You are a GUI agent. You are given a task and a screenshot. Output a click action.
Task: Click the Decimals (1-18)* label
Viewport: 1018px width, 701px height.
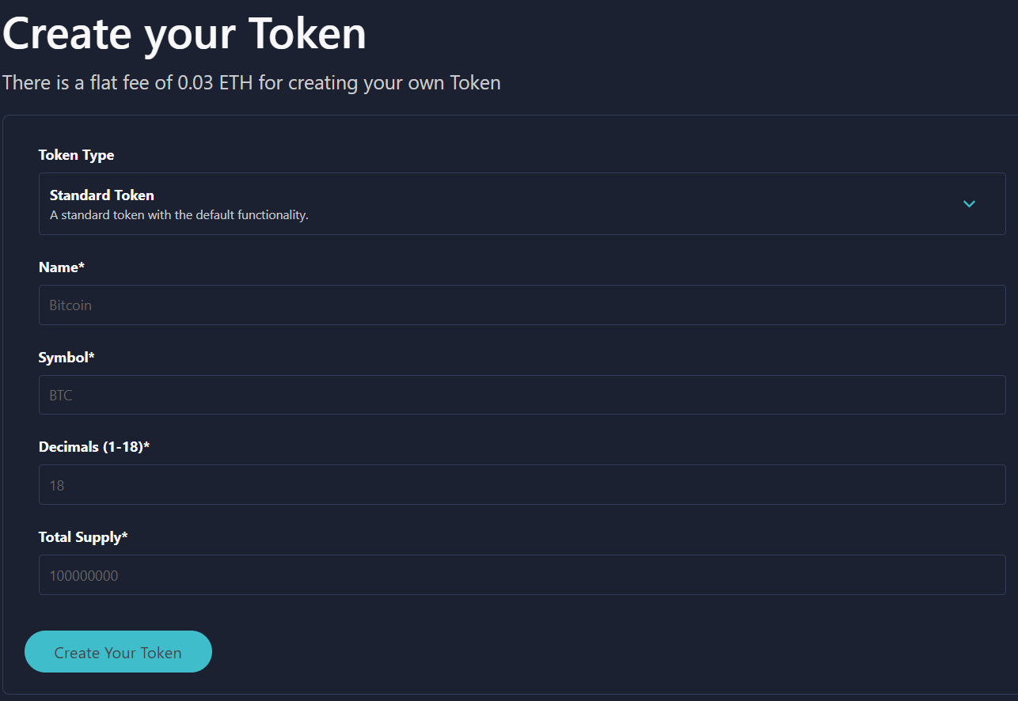93,446
